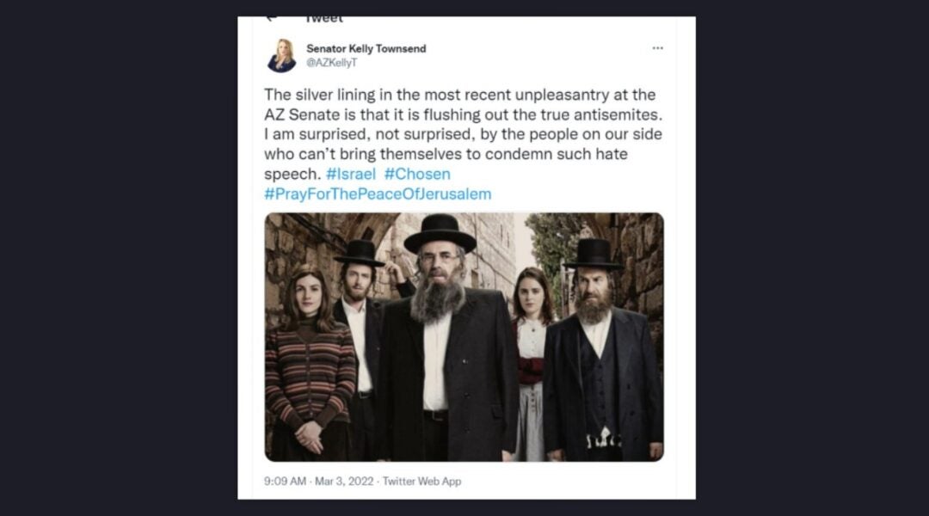Open the #Chosen hashtag
929x516 pixels.
[x=417, y=175]
